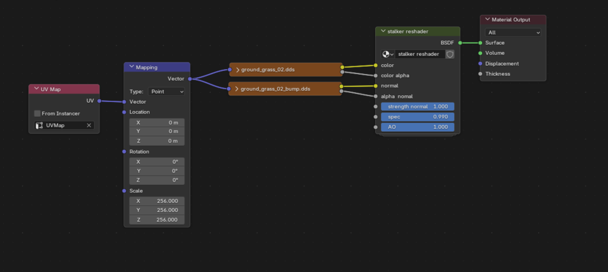This screenshot has width=608, height=272.
Task: Click Thickness socket on Material Output
Action: (x=480, y=73)
